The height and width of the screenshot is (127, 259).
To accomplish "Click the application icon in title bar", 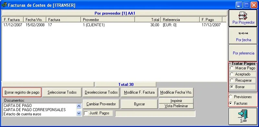I will point(4,5).
